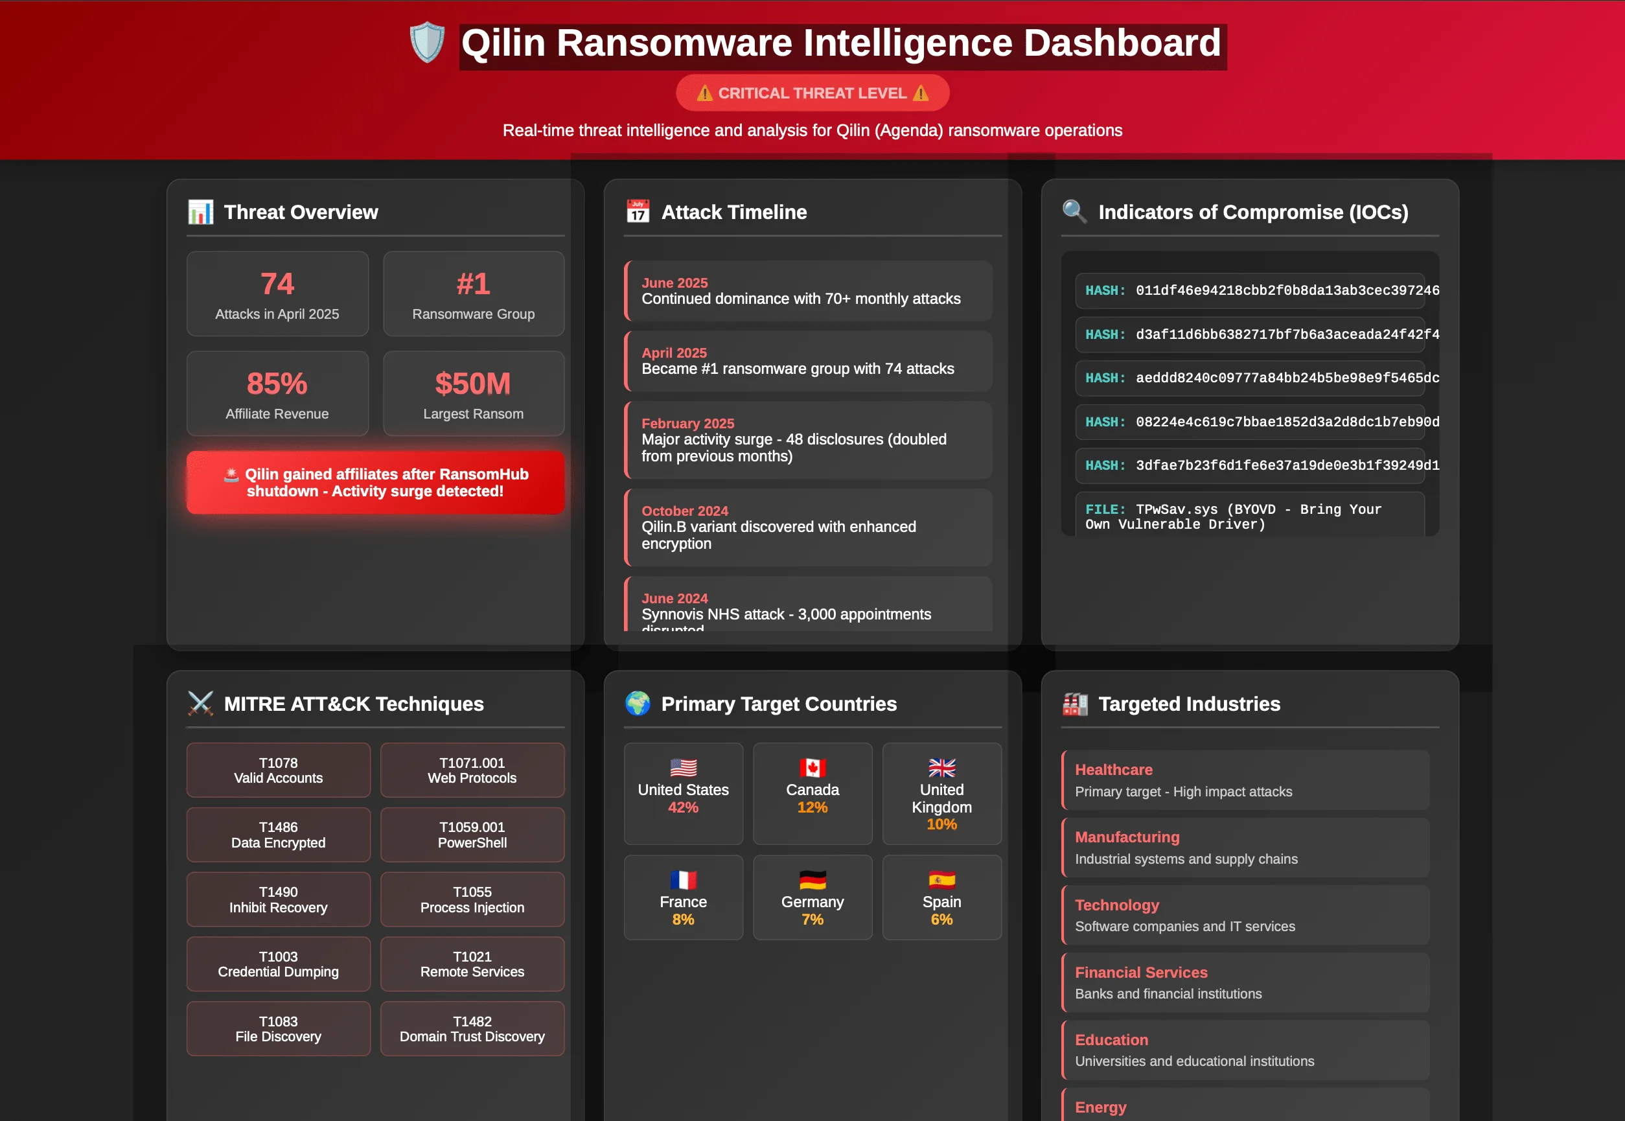Viewport: 1625px width, 1121px height.
Task: Open the June 2024 Synnovis NHS timeline entry
Action: 808,605
